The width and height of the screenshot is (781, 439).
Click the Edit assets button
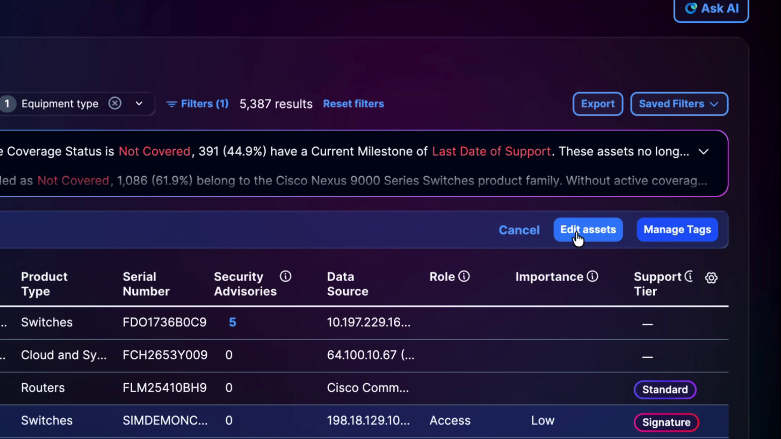588,230
